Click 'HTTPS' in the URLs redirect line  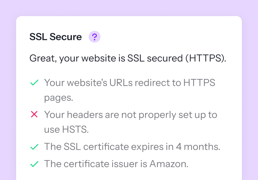(x=199, y=83)
